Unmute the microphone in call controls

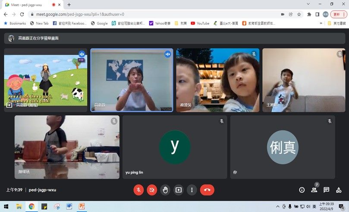(x=139, y=190)
